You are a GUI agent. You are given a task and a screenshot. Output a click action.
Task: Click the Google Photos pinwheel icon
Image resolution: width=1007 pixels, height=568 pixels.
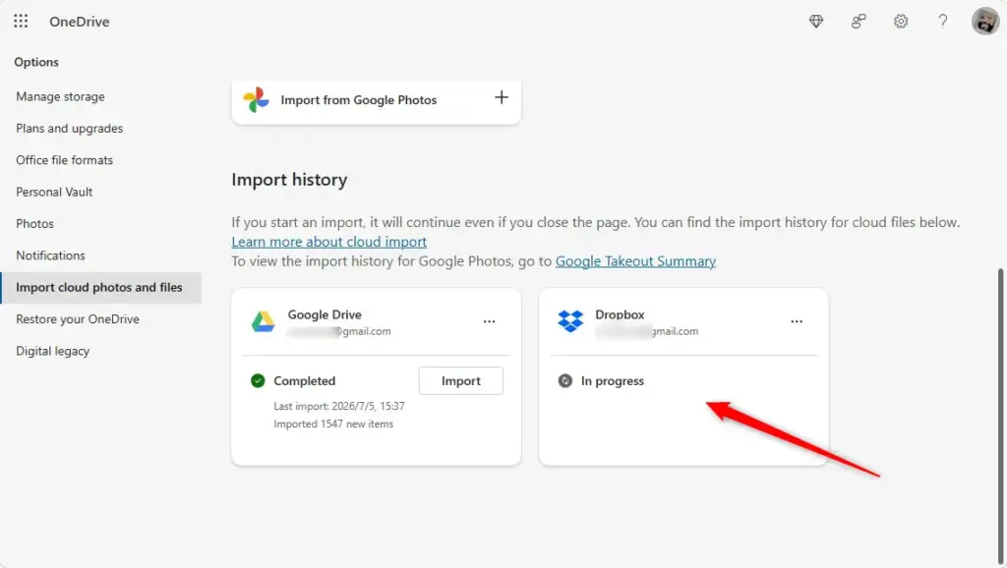coord(256,99)
